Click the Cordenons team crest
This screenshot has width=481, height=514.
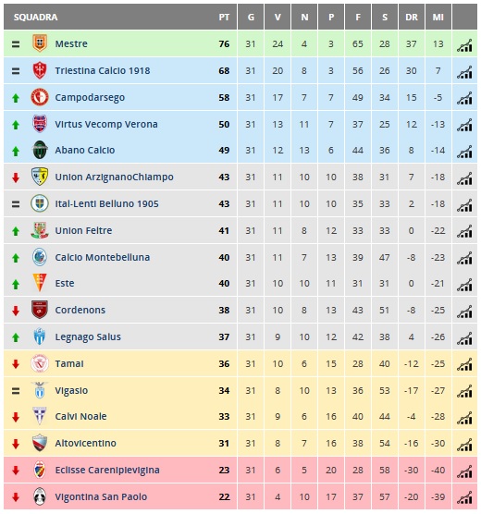[x=40, y=310]
